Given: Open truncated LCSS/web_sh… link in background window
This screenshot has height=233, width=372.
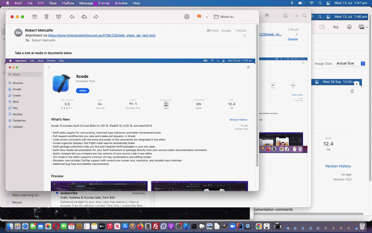Looking at the screenshot, I should pyautogui.click(x=270, y=34).
